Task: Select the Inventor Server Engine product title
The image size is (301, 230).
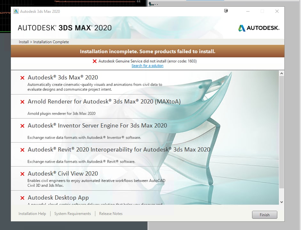Action: pyautogui.click(x=97, y=126)
